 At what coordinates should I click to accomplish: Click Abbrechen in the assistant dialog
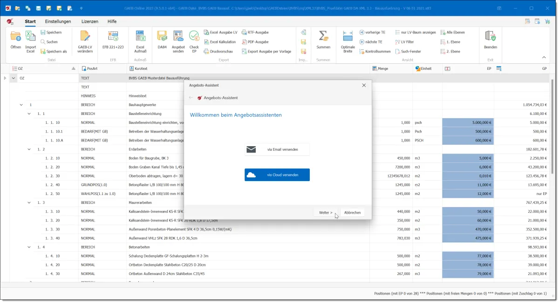(x=352, y=212)
